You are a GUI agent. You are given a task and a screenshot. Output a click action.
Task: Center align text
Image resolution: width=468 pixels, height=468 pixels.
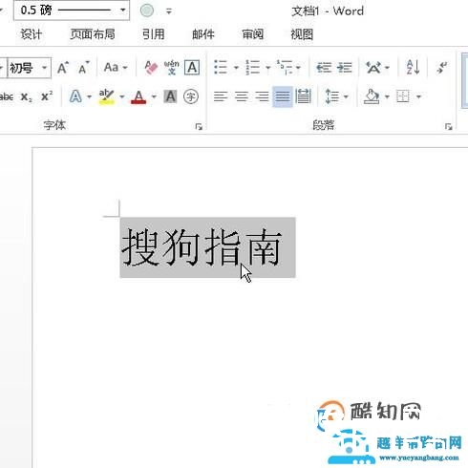click(x=242, y=96)
